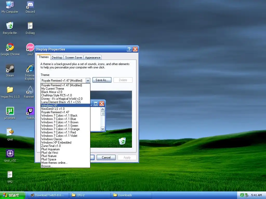
Task: Choose Windows 7 Colors v1.1 Violet
Action: pyautogui.click(x=65, y=136)
